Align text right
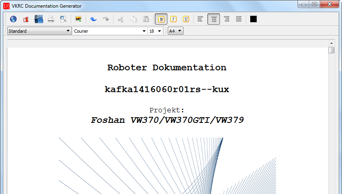 pyautogui.click(x=227, y=19)
